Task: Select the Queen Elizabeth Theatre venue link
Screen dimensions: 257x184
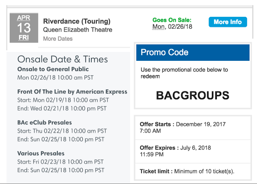Action: click(x=78, y=30)
